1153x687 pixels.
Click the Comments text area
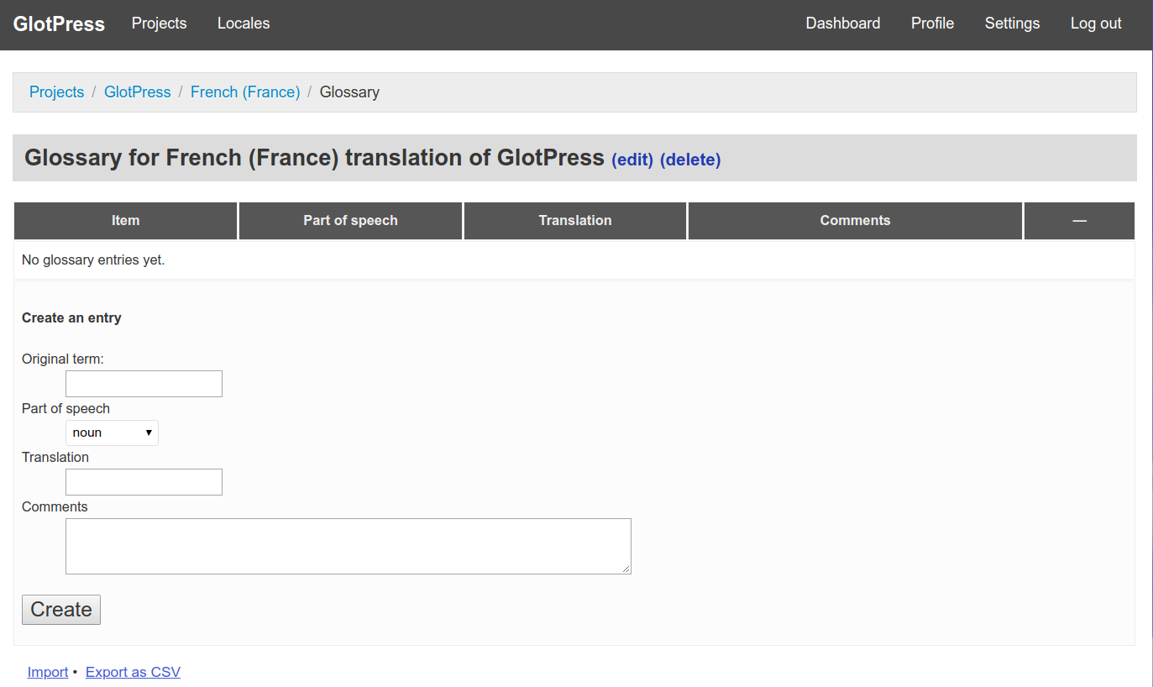[x=348, y=546]
